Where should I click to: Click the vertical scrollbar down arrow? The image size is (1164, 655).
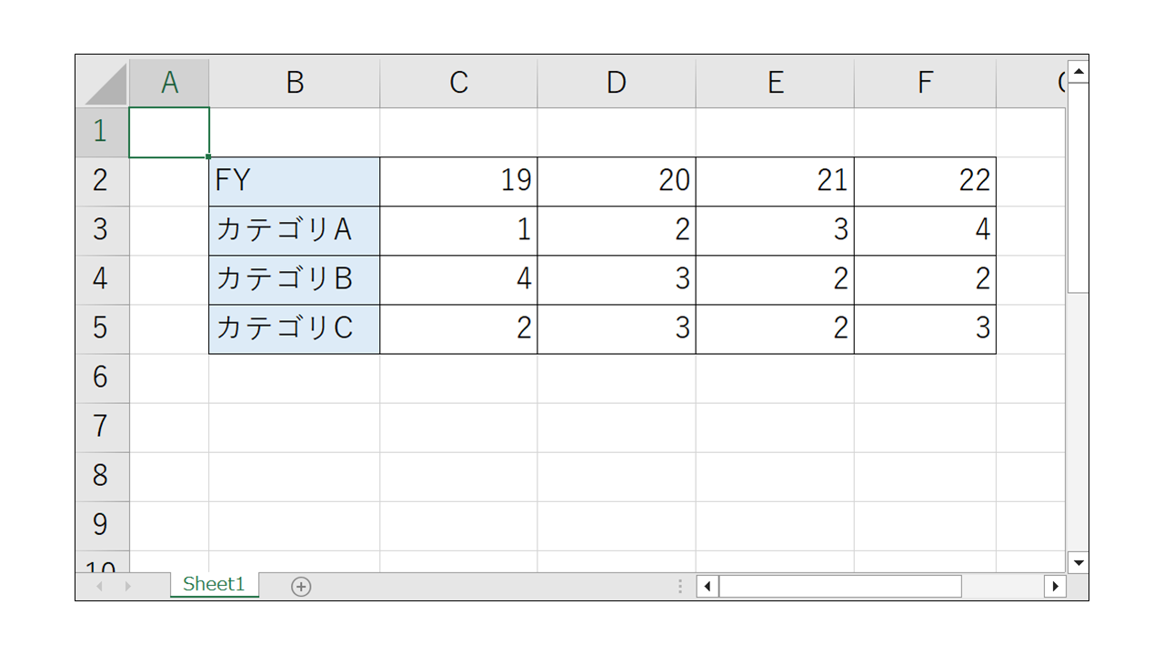[1079, 561]
